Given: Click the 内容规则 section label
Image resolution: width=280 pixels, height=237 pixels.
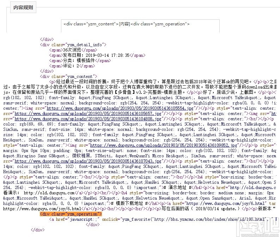Looking at the screenshot, I should (23, 7).
